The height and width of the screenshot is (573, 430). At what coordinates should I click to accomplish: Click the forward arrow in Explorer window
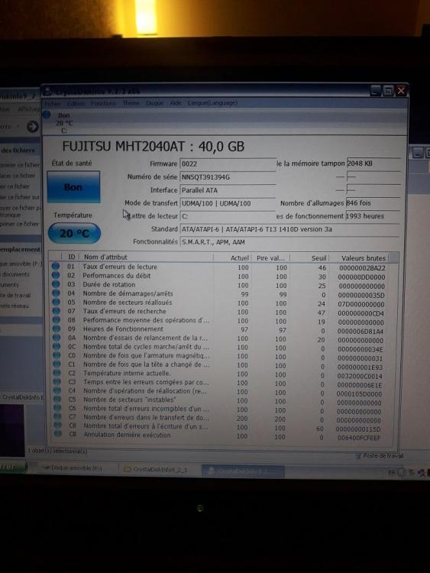pos(33,126)
